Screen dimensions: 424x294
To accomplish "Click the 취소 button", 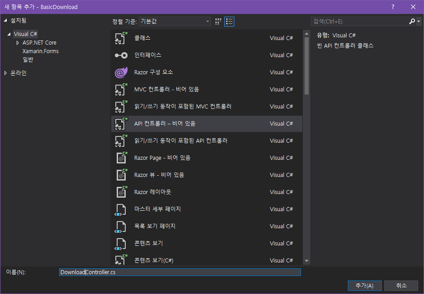I will 401,285.
